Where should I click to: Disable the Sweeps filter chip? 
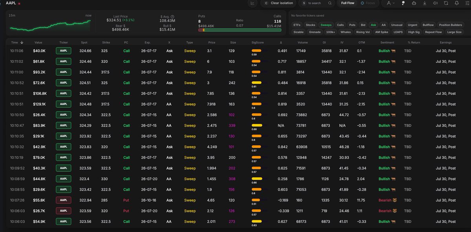coord(326,25)
